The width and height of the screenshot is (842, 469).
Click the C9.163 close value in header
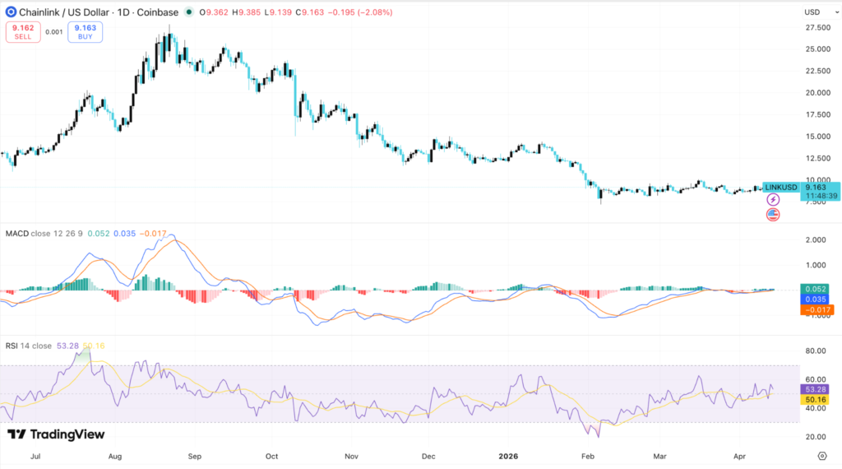(310, 12)
